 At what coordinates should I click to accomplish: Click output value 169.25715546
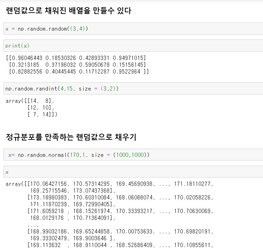(49, 191)
